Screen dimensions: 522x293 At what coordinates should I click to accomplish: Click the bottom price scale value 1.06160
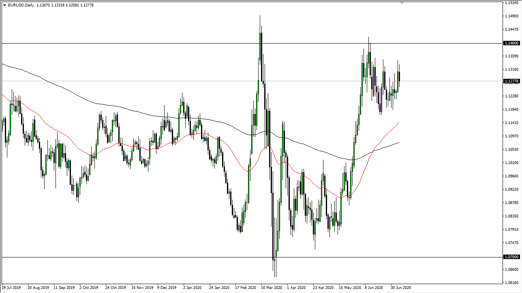(511, 282)
